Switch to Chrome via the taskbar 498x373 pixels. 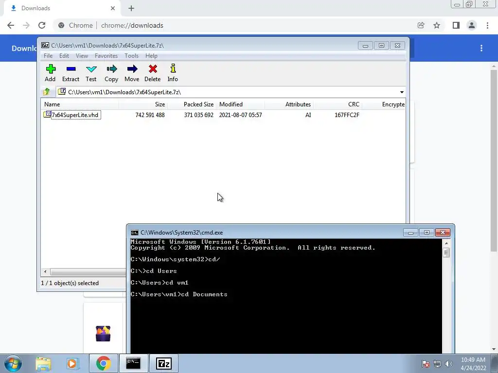coord(103,363)
